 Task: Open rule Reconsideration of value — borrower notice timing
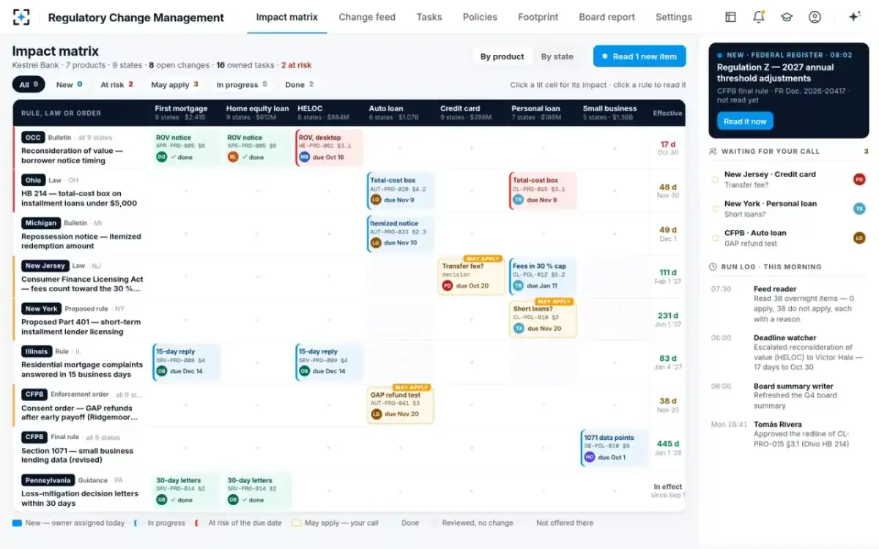[81, 149]
